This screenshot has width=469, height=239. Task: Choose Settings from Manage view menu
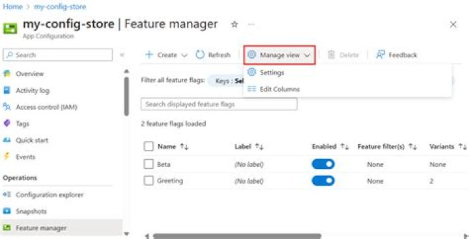(272, 73)
